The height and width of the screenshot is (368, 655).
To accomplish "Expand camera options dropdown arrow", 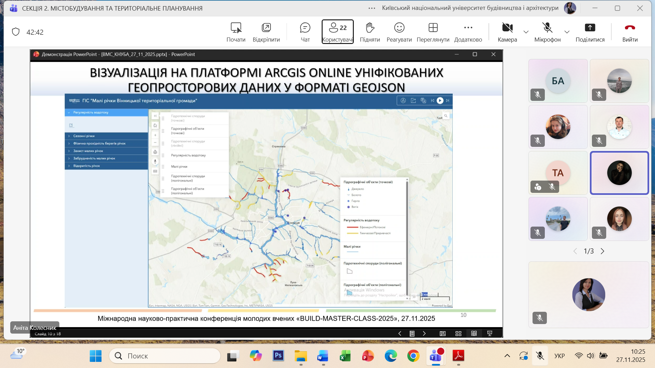I will tap(526, 32).
